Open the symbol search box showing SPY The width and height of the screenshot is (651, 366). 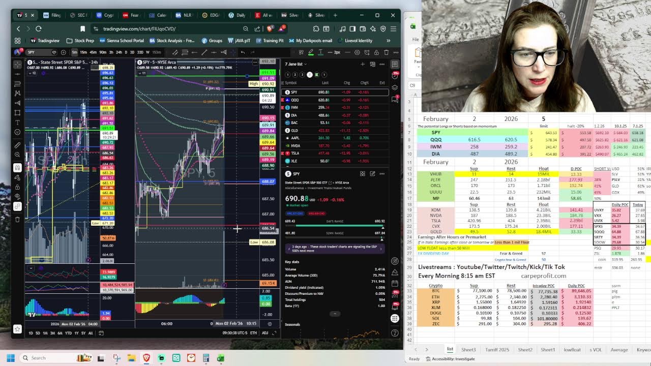(41, 52)
